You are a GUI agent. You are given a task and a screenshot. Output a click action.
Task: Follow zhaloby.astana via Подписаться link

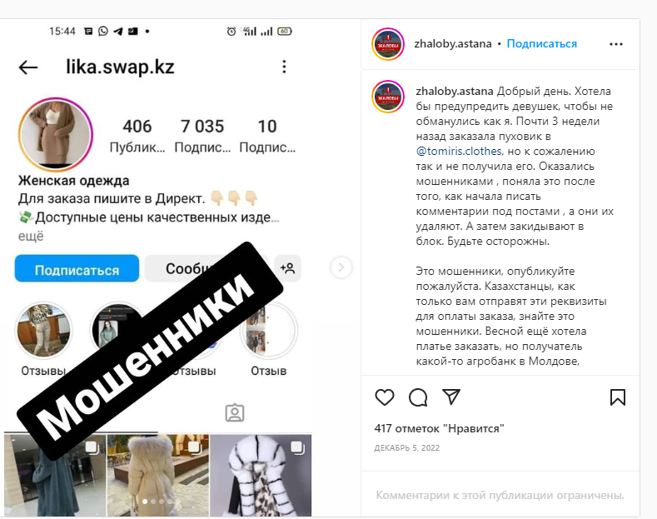542,43
